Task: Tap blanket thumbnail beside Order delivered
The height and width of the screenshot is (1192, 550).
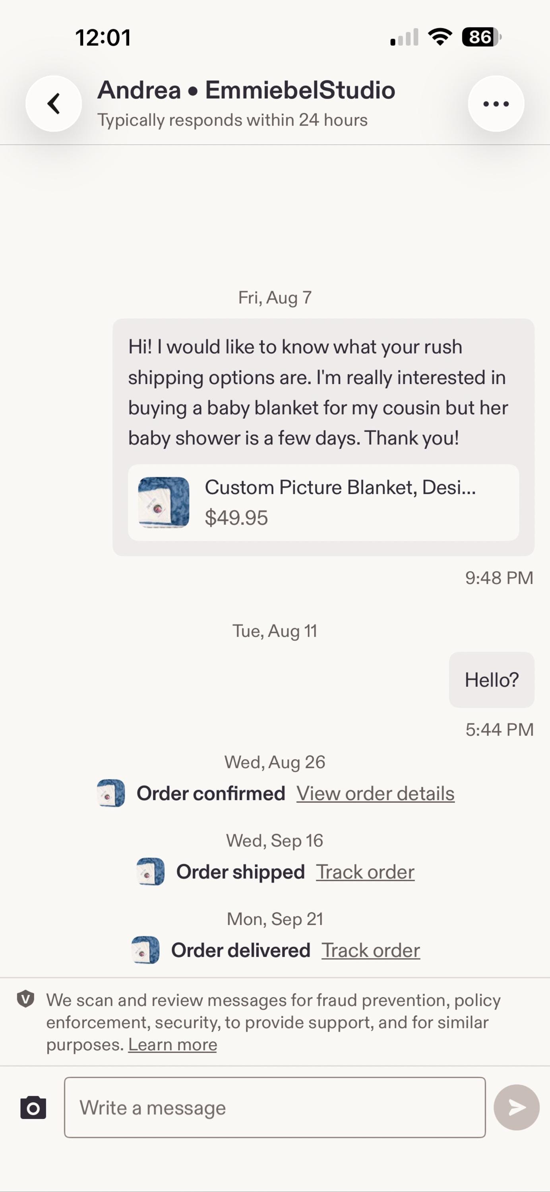Action: pos(146,950)
